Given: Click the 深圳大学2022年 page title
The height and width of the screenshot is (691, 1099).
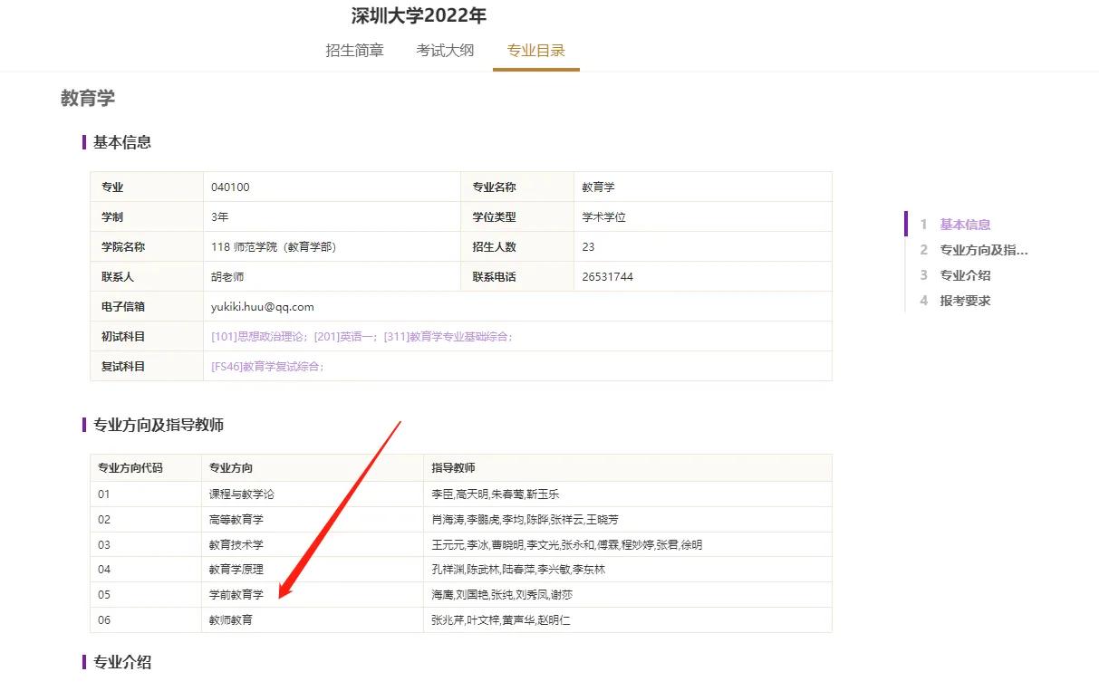Looking at the screenshot, I should tap(417, 15).
